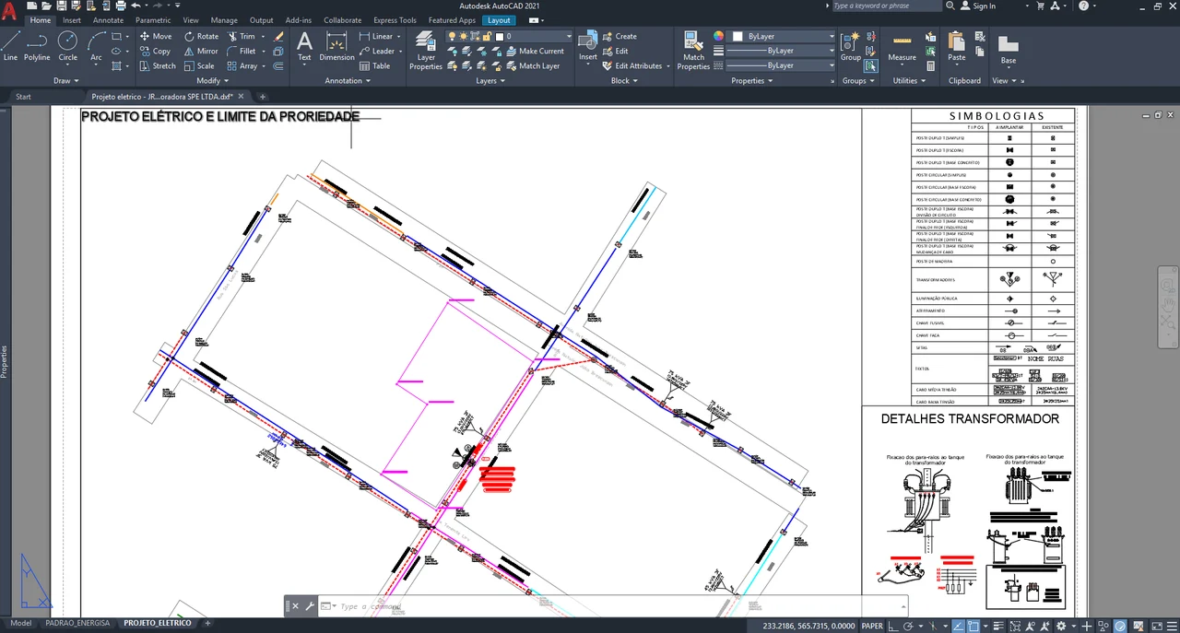The height and width of the screenshot is (633, 1180).
Task: Activate the Move command
Action: point(156,37)
